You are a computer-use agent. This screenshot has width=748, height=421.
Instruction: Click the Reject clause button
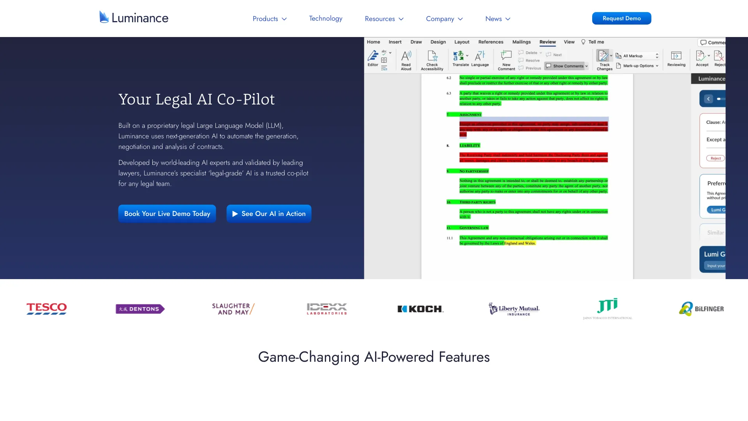pos(715,158)
